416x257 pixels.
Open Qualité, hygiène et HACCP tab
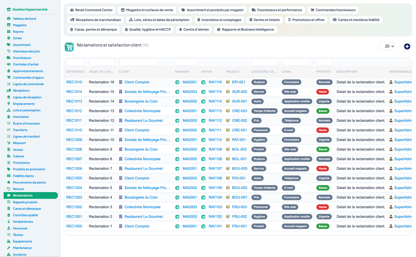[x=148, y=29]
